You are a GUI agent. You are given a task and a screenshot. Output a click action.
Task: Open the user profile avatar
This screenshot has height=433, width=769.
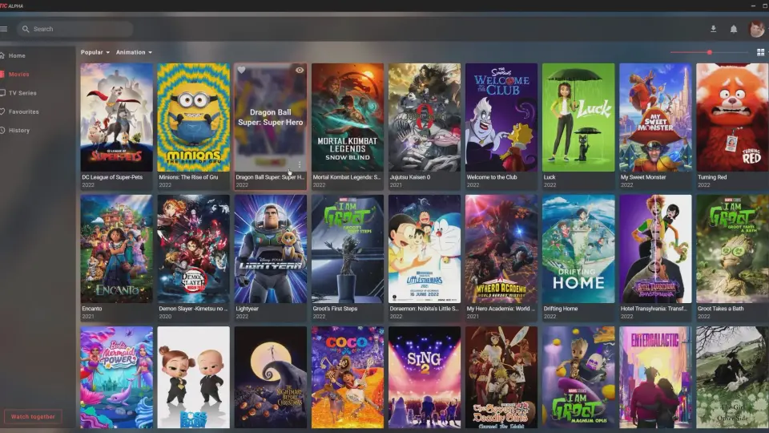[757, 29]
